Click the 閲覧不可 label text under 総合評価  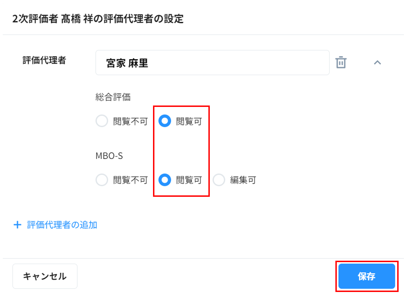pos(130,121)
